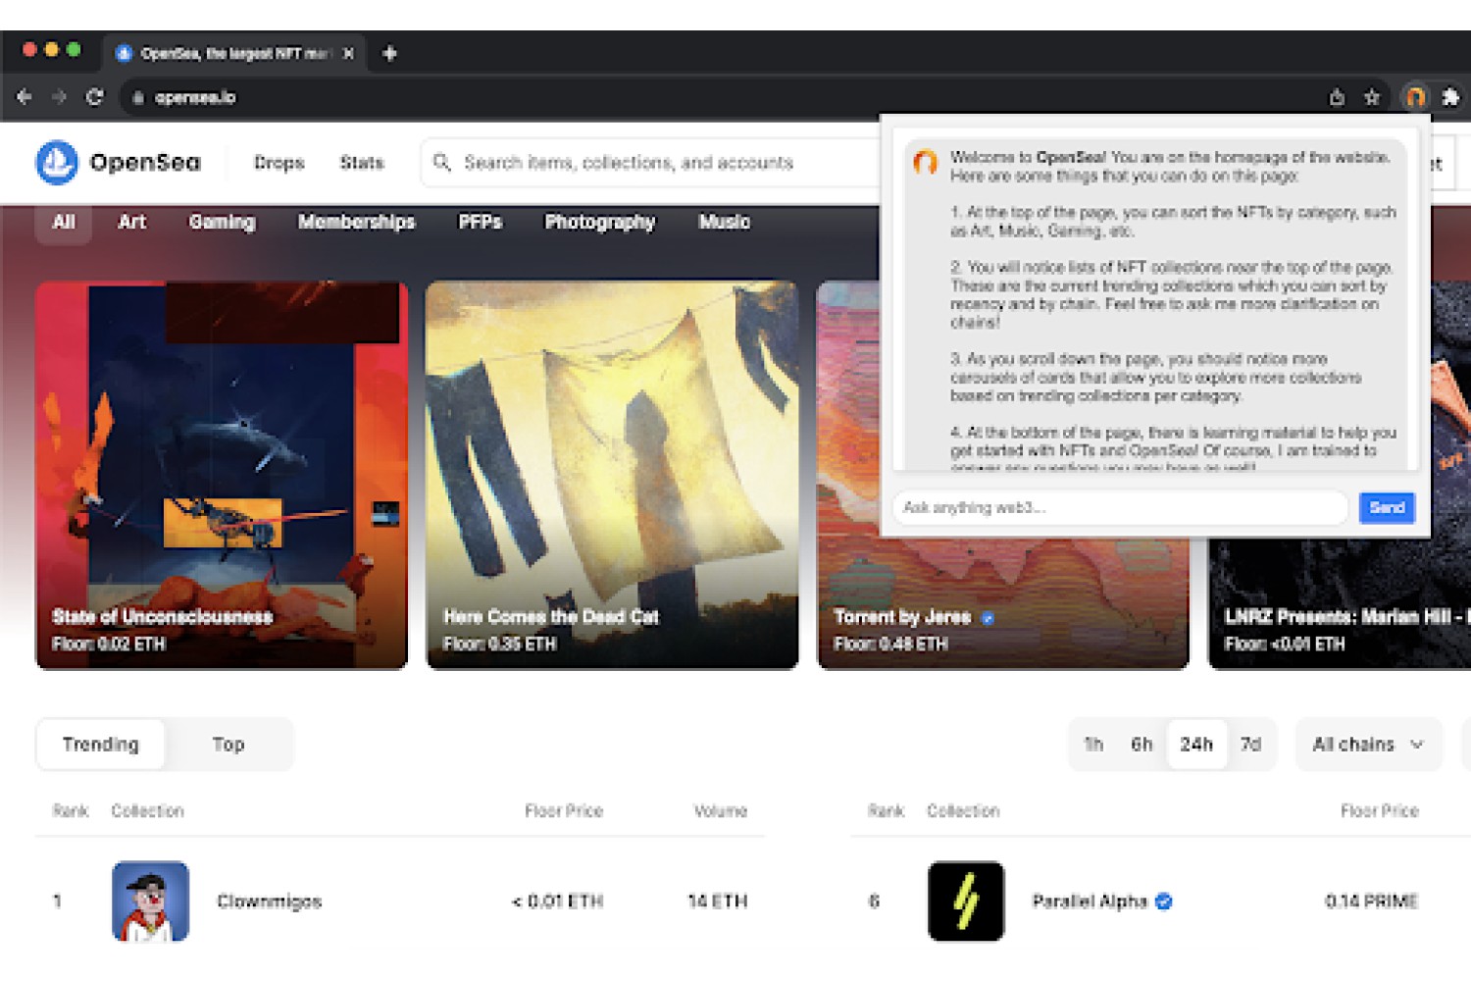Reload the page with refresh icon
Image resolution: width=1471 pixels, height=981 pixels.
[94, 97]
